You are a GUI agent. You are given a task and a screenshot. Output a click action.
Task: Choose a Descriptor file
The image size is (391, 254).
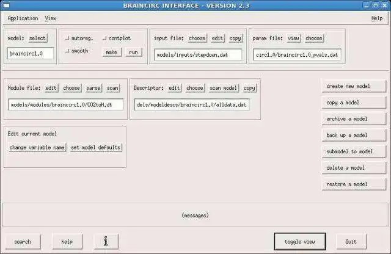pos(195,88)
